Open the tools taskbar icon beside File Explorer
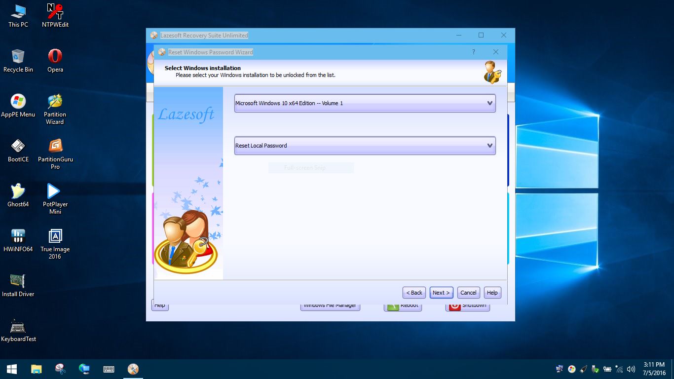The height and width of the screenshot is (379, 674). [60, 369]
